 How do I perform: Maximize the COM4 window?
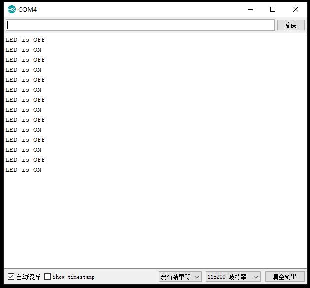pyautogui.click(x=273, y=9)
